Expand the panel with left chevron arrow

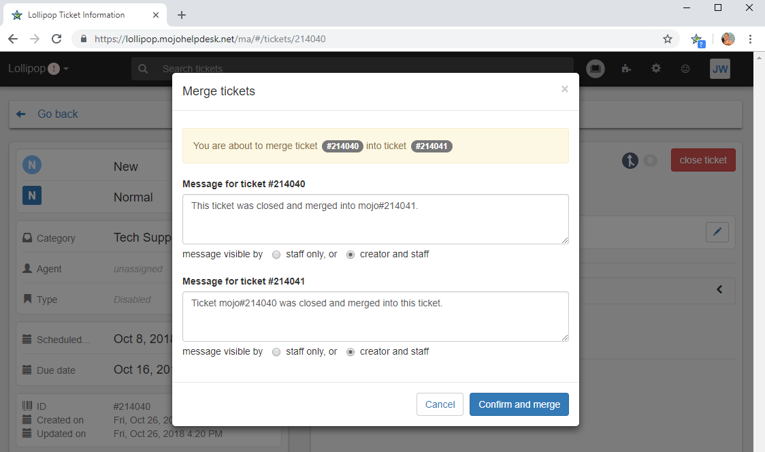coord(719,290)
